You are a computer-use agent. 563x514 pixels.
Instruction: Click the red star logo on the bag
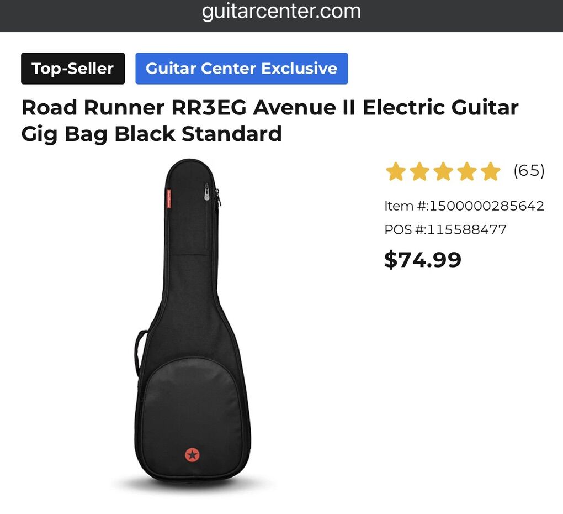coord(192,455)
